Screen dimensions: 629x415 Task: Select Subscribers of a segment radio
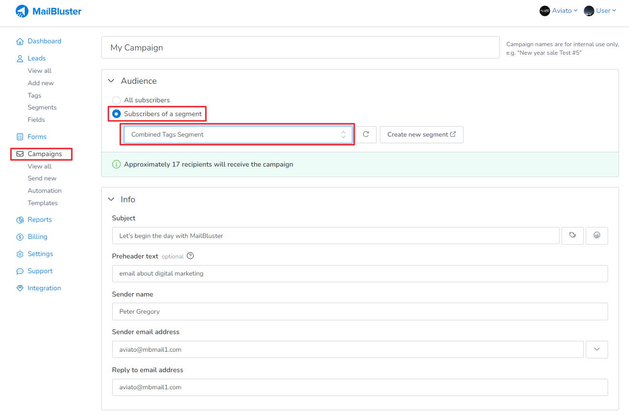click(116, 114)
